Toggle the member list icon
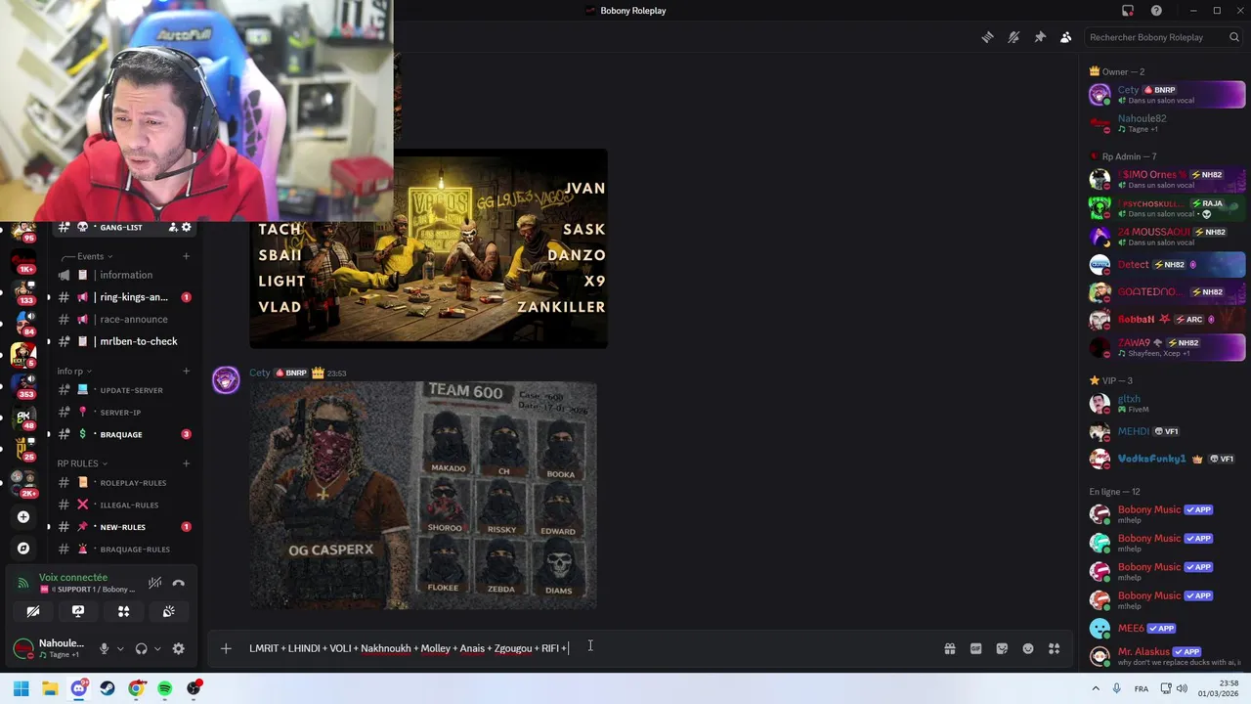Viewport: 1251px width, 704px height. pyautogui.click(x=1065, y=37)
